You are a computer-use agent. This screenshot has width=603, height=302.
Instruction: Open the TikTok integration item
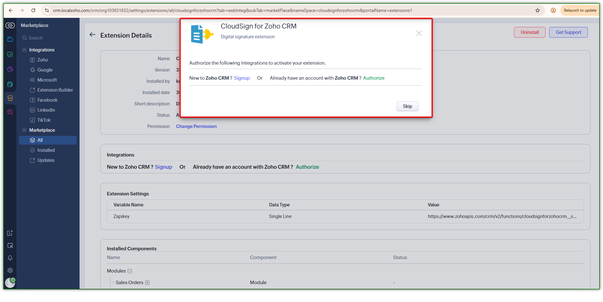point(44,120)
